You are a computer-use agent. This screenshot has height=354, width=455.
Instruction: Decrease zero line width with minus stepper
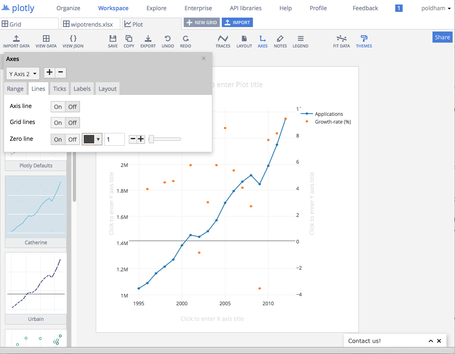pos(133,139)
